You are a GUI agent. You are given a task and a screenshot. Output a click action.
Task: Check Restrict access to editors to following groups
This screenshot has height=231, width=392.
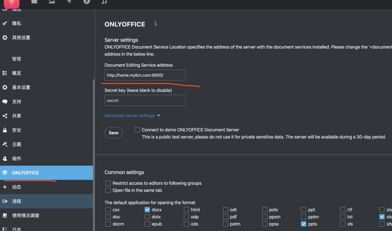[108, 183]
